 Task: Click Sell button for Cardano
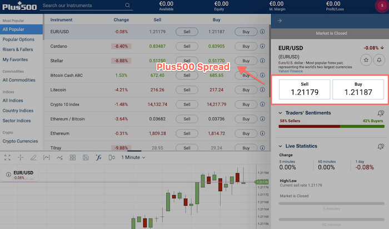pyautogui.click(x=187, y=46)
